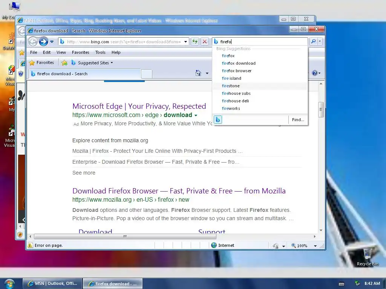Click the on-screen keyboard tray icon
386x289 pixels.
[342, 284]
